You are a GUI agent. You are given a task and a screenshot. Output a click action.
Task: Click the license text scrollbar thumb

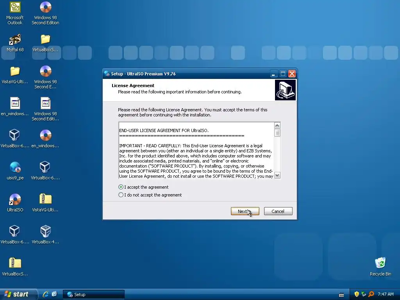(277, 133)
